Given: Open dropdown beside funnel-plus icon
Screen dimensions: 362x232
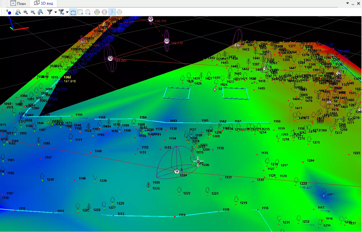Looking at the screenshot, I should (67, 12).
